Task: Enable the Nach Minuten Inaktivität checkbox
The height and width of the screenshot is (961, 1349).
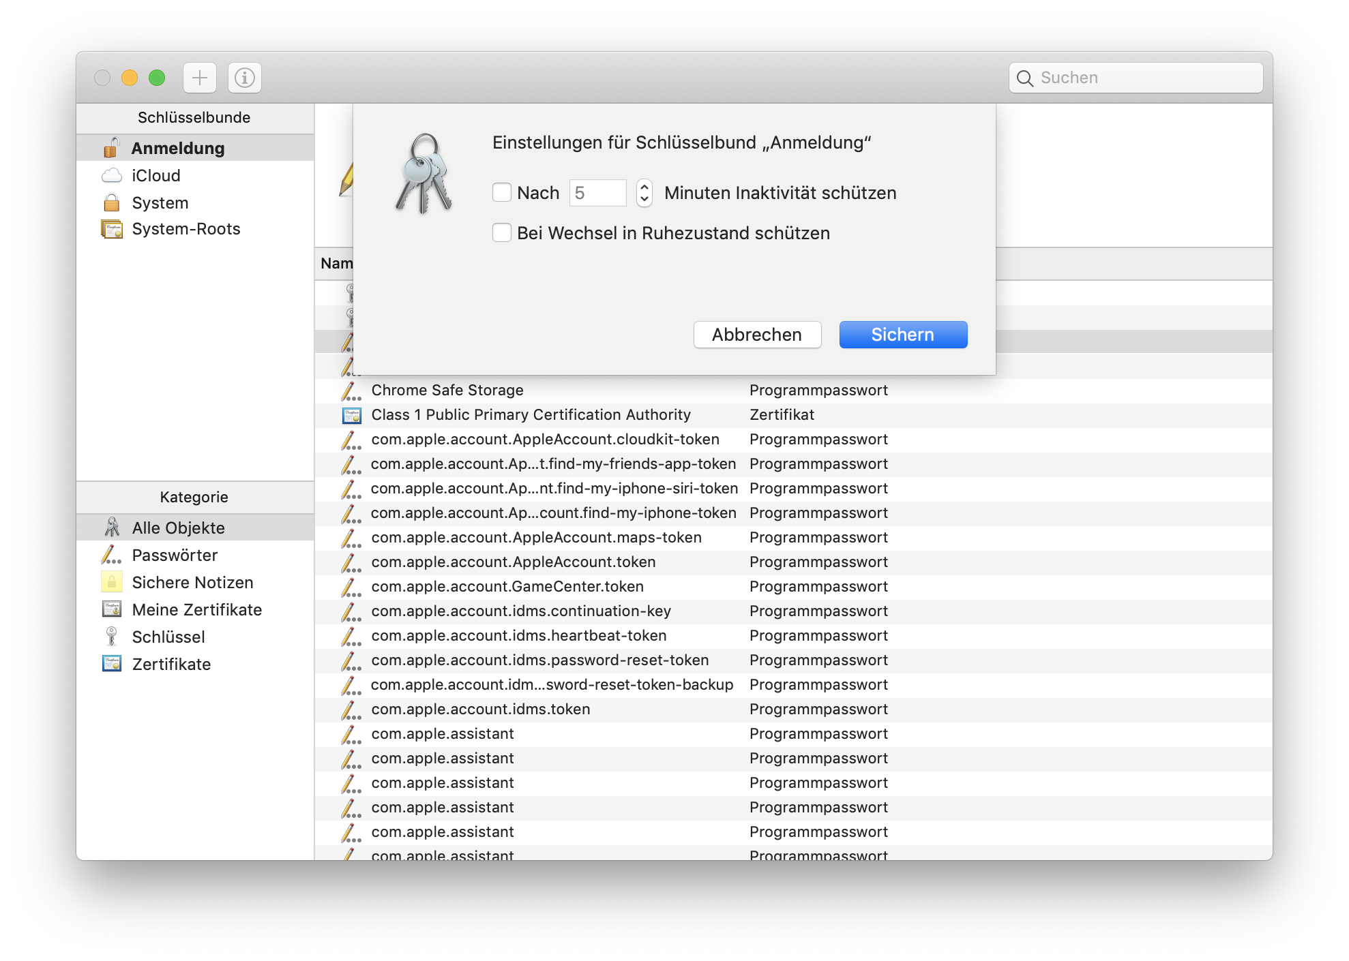Action: (x=502, y=193)
